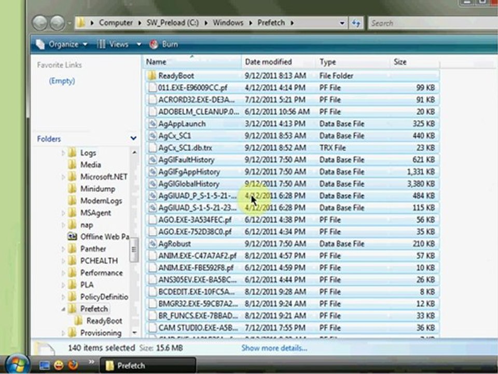
Task: Click the Forward navigation arrow
Action: (x=58, y=23)
